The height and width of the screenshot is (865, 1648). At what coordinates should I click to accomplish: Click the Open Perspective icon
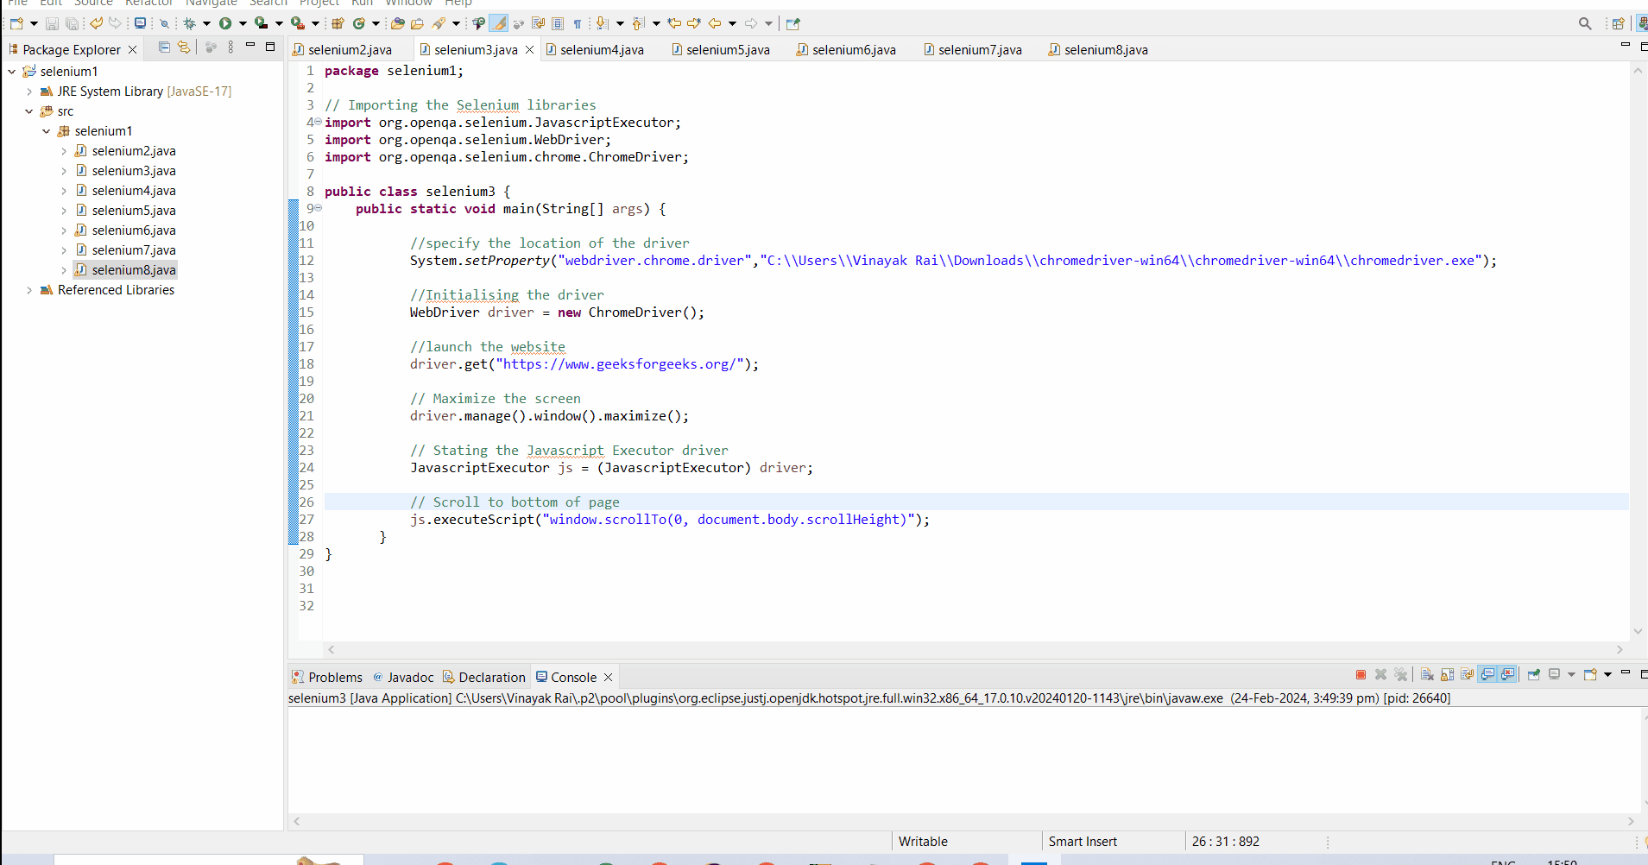pos(1619,23)
